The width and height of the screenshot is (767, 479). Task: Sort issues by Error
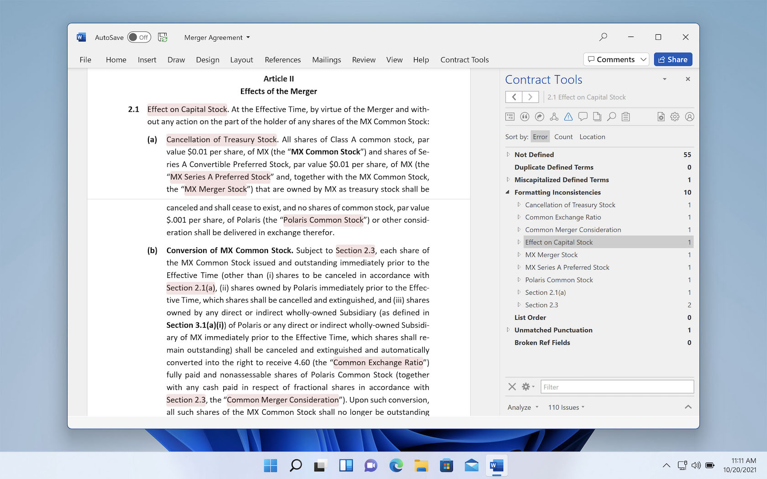click(x=540, y=137)
